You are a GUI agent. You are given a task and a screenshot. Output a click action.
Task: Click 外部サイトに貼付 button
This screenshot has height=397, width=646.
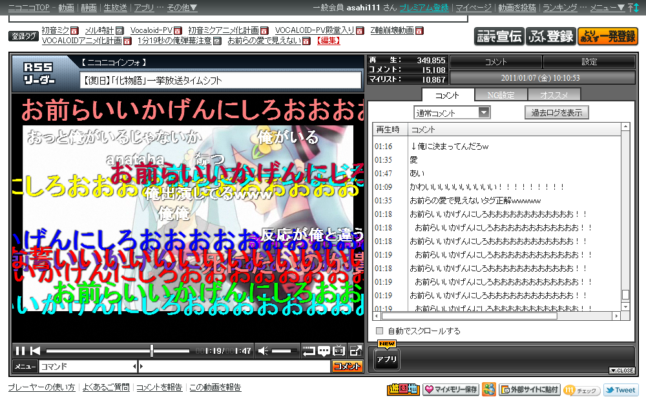pyautogui.click(x=530, y=389)
